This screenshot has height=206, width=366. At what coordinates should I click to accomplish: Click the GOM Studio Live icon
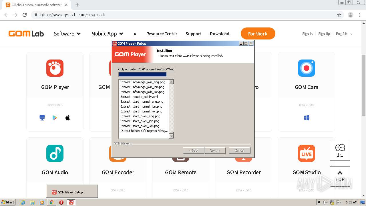pos(307,153)
